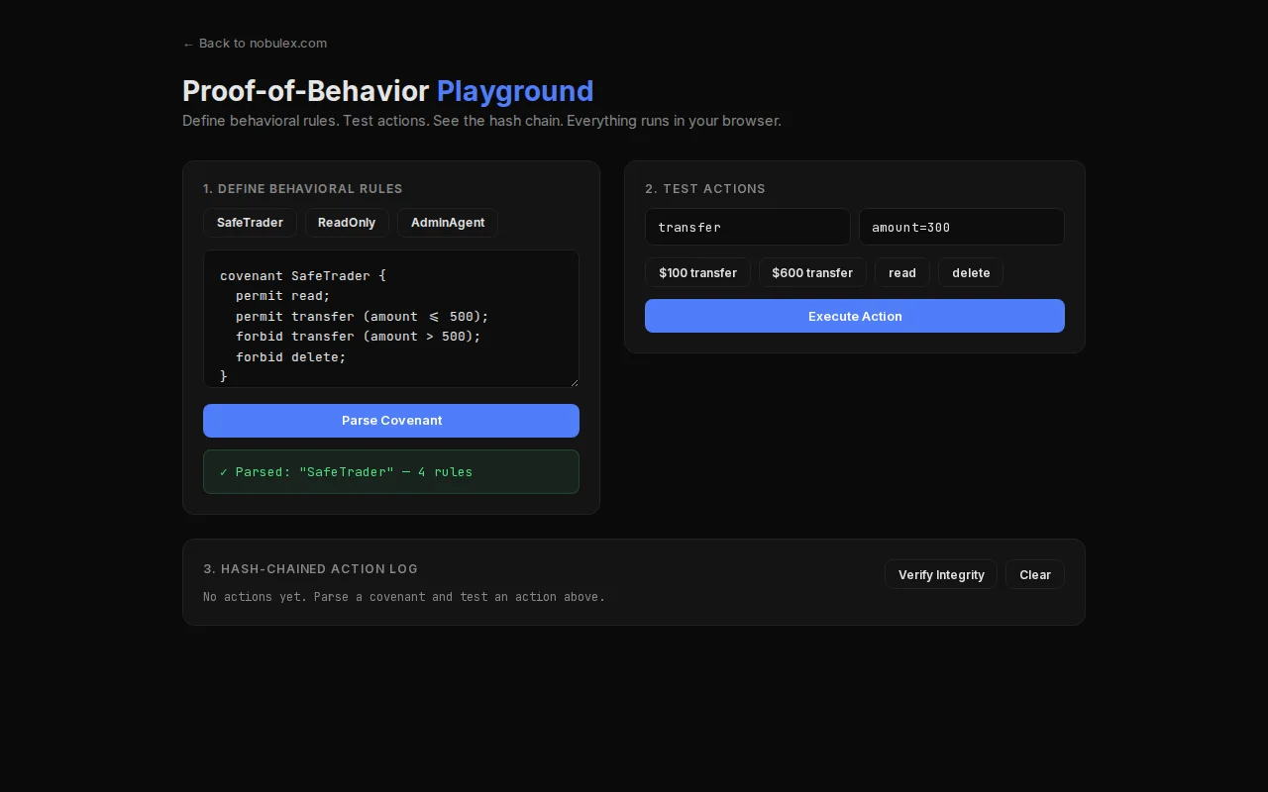Viewport: 1268px width, 792px height.
Task: Click the '1. Define Behavioral Rules' heading
Action: (x=303, y=189)
